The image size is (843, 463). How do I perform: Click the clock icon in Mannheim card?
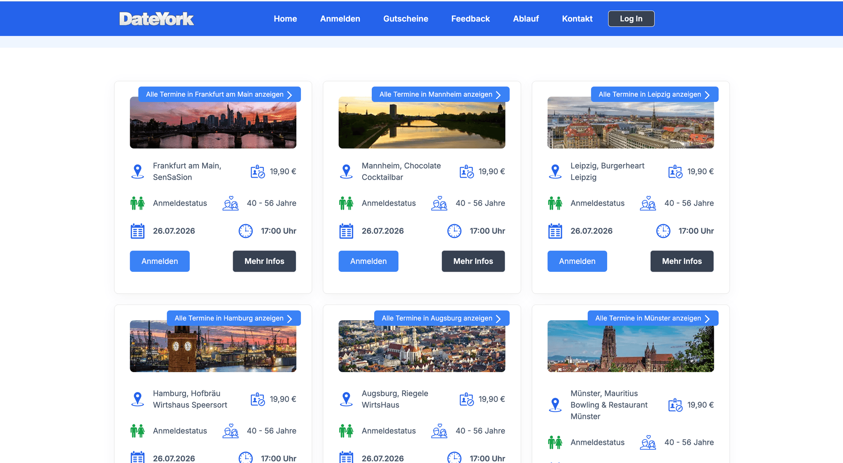(x=454, y=231)
